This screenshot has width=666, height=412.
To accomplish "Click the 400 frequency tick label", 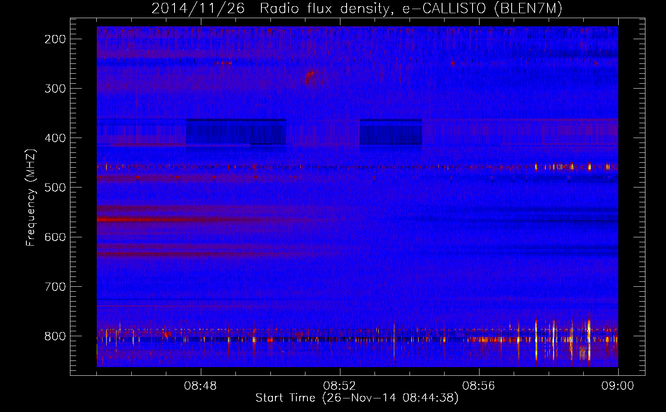I will click(x=55, y=138).
